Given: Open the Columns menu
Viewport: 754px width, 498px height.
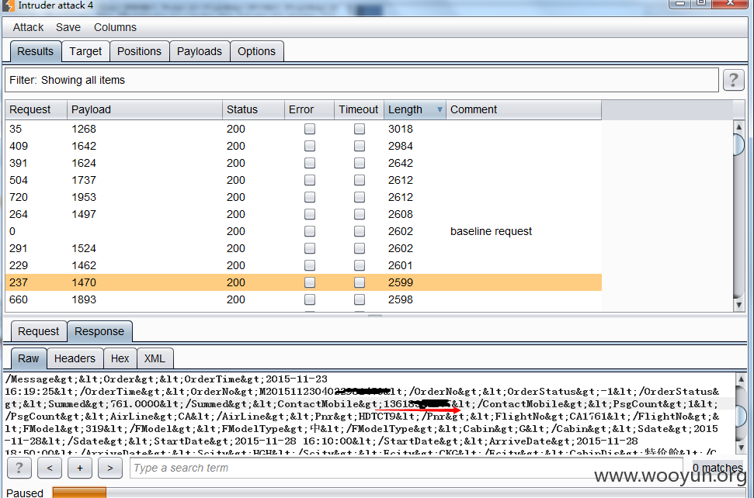Looking at the screenshot, I should (x=116, y=27).
